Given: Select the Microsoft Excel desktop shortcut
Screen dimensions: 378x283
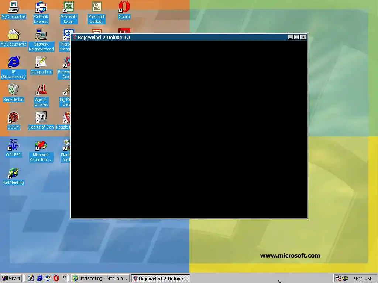Looking at the screenshot, I should [x=69, y=13].
